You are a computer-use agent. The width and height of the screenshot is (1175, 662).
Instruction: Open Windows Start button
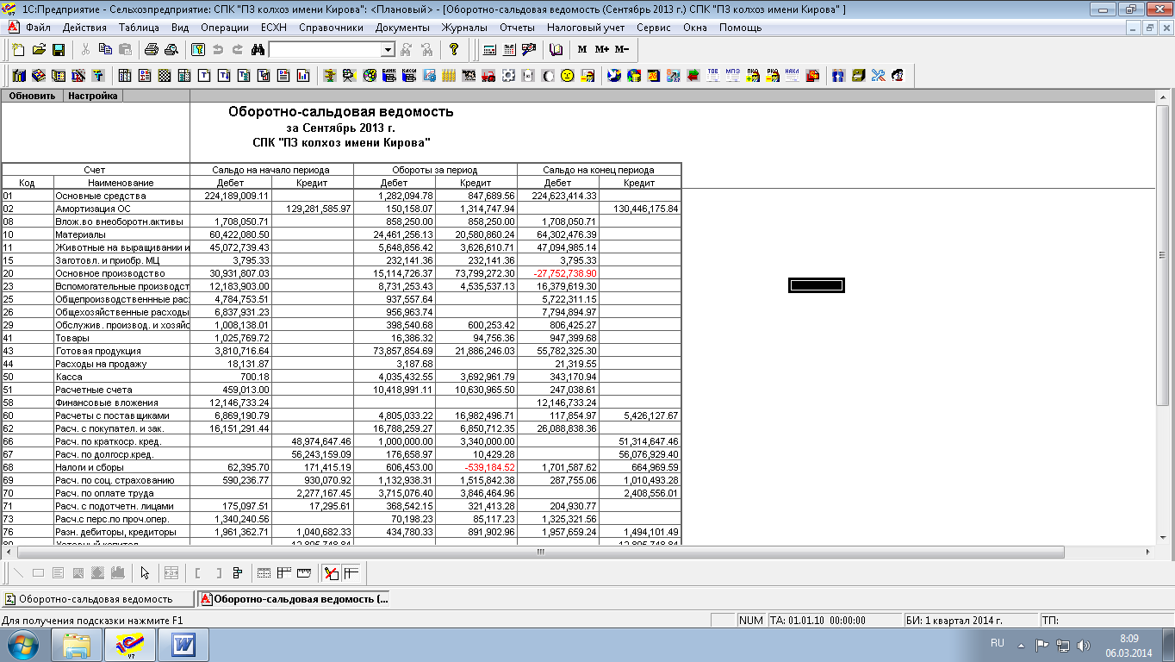[23, 644]
